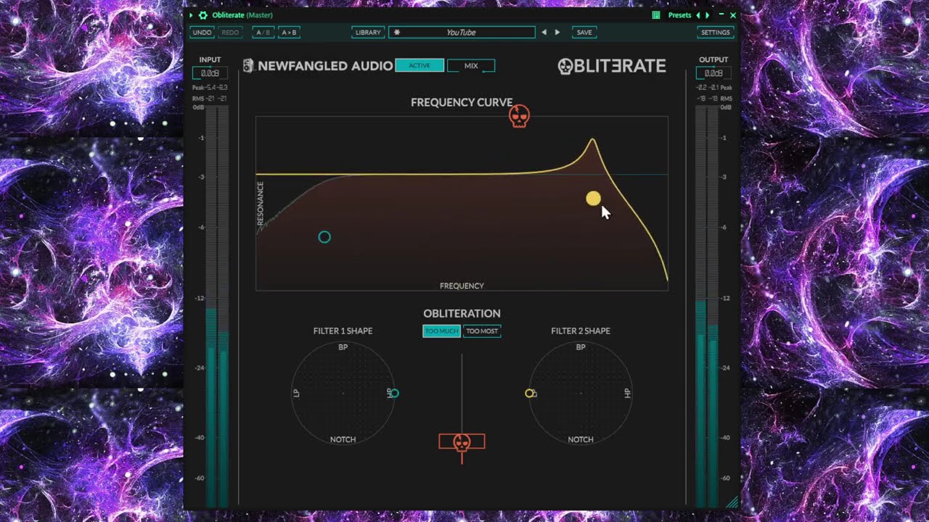Click the MIX control
Viewport: 929px width, 522px height.
(471, 66)
